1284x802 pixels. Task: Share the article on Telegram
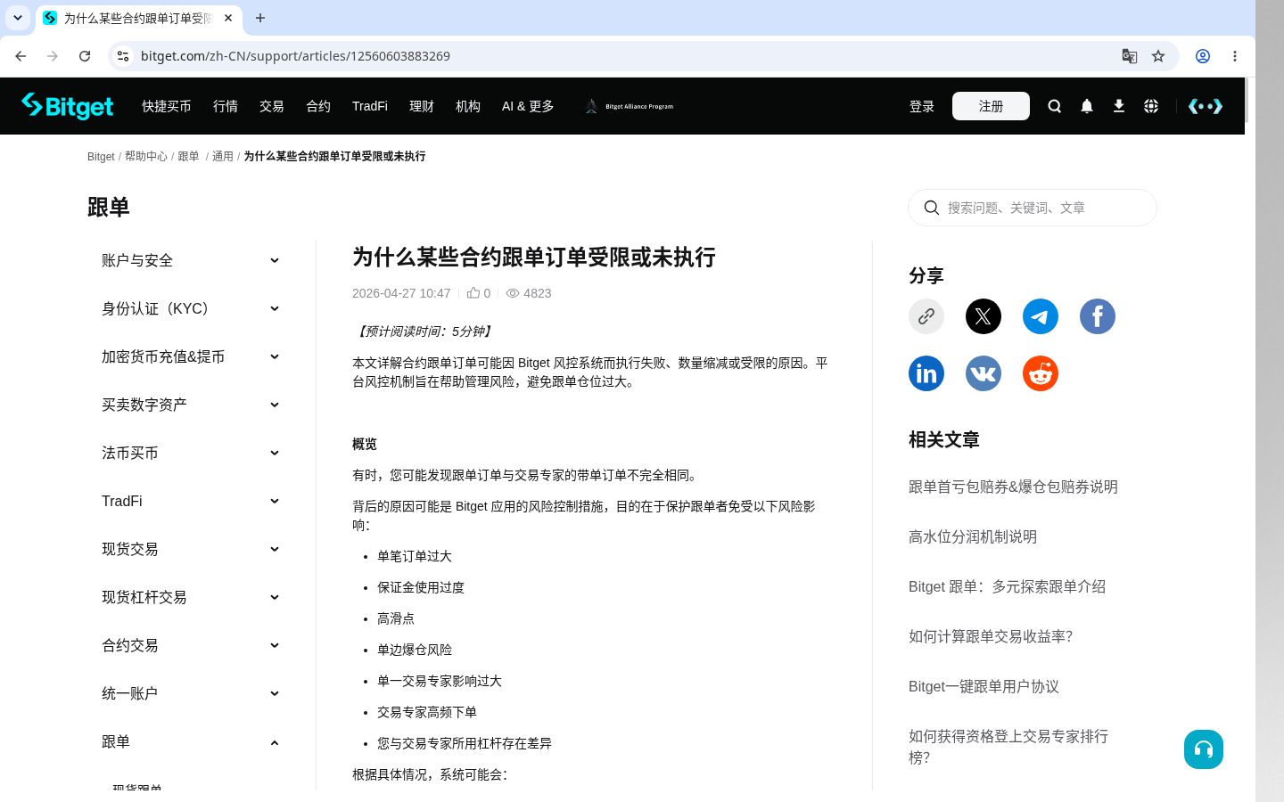click(x=1041, y=316)
